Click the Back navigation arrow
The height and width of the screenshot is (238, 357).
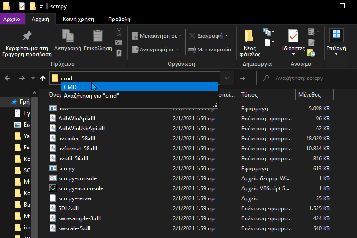tap(8, 79)
